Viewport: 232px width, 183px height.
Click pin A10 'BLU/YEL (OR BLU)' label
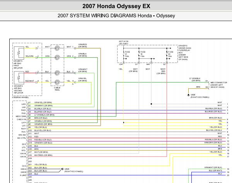43,130
